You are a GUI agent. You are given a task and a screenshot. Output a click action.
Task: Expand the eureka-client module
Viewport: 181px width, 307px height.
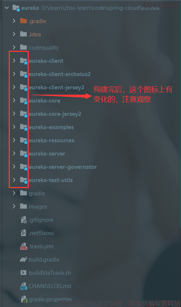[x=14, y=61]
